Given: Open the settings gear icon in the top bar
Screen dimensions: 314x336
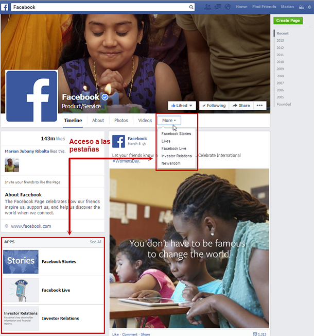Looking at the screenshot, I should pyautogui.click(x=309, y=7).
